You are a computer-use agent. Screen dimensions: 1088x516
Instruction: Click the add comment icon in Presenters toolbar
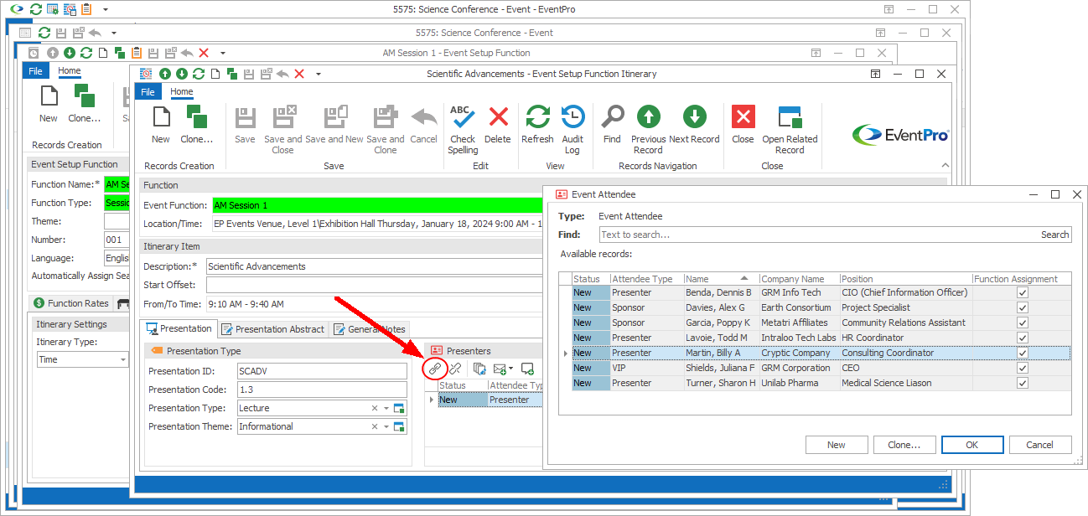[x=527, y=368]
